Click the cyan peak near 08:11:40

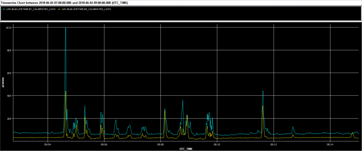(263, 91)
